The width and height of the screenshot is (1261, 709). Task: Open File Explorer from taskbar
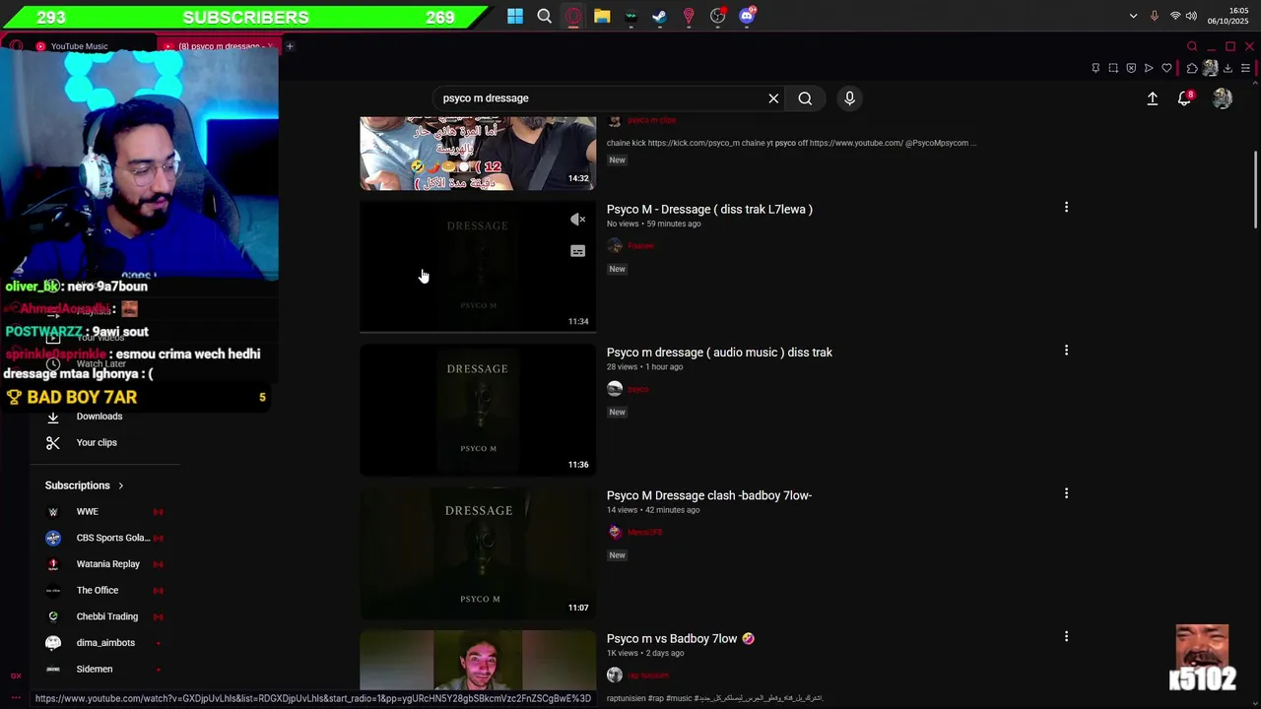click(602, 16)
